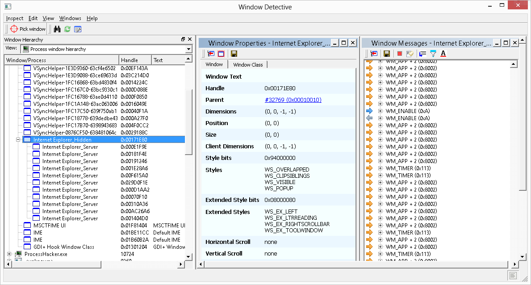The image size is (531, 285).
Task: Stop message capture with red square
Action: 400,54
